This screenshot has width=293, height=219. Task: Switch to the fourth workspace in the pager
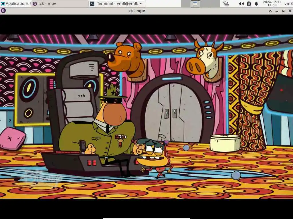click(x=215, y=3)
